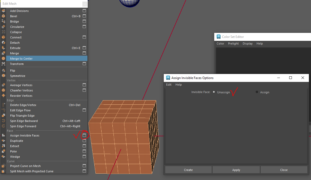Screen dimensions: 311x180
Task: Open the Edit Edge Flow option box
Action: coord(84,110)
